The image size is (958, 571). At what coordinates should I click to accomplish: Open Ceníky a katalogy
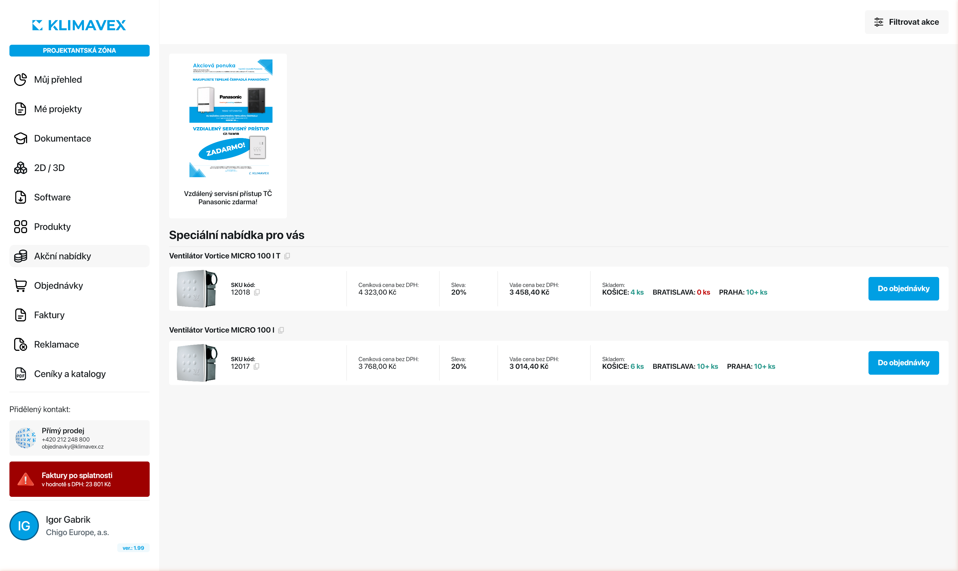(x=79, y=374)
